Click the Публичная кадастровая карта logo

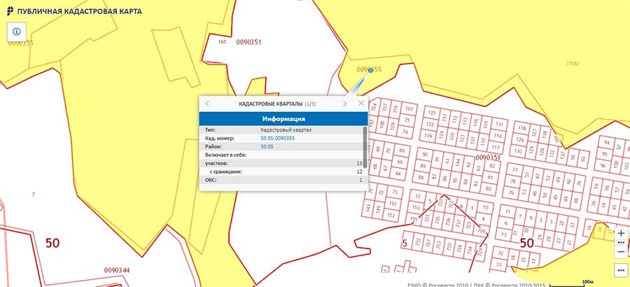[x=10, y=12]
